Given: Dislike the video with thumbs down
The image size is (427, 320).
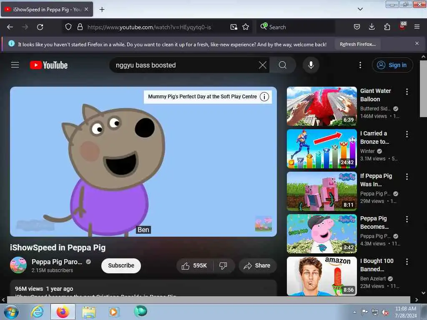Looking at the screenshot, I should [223, 265].
